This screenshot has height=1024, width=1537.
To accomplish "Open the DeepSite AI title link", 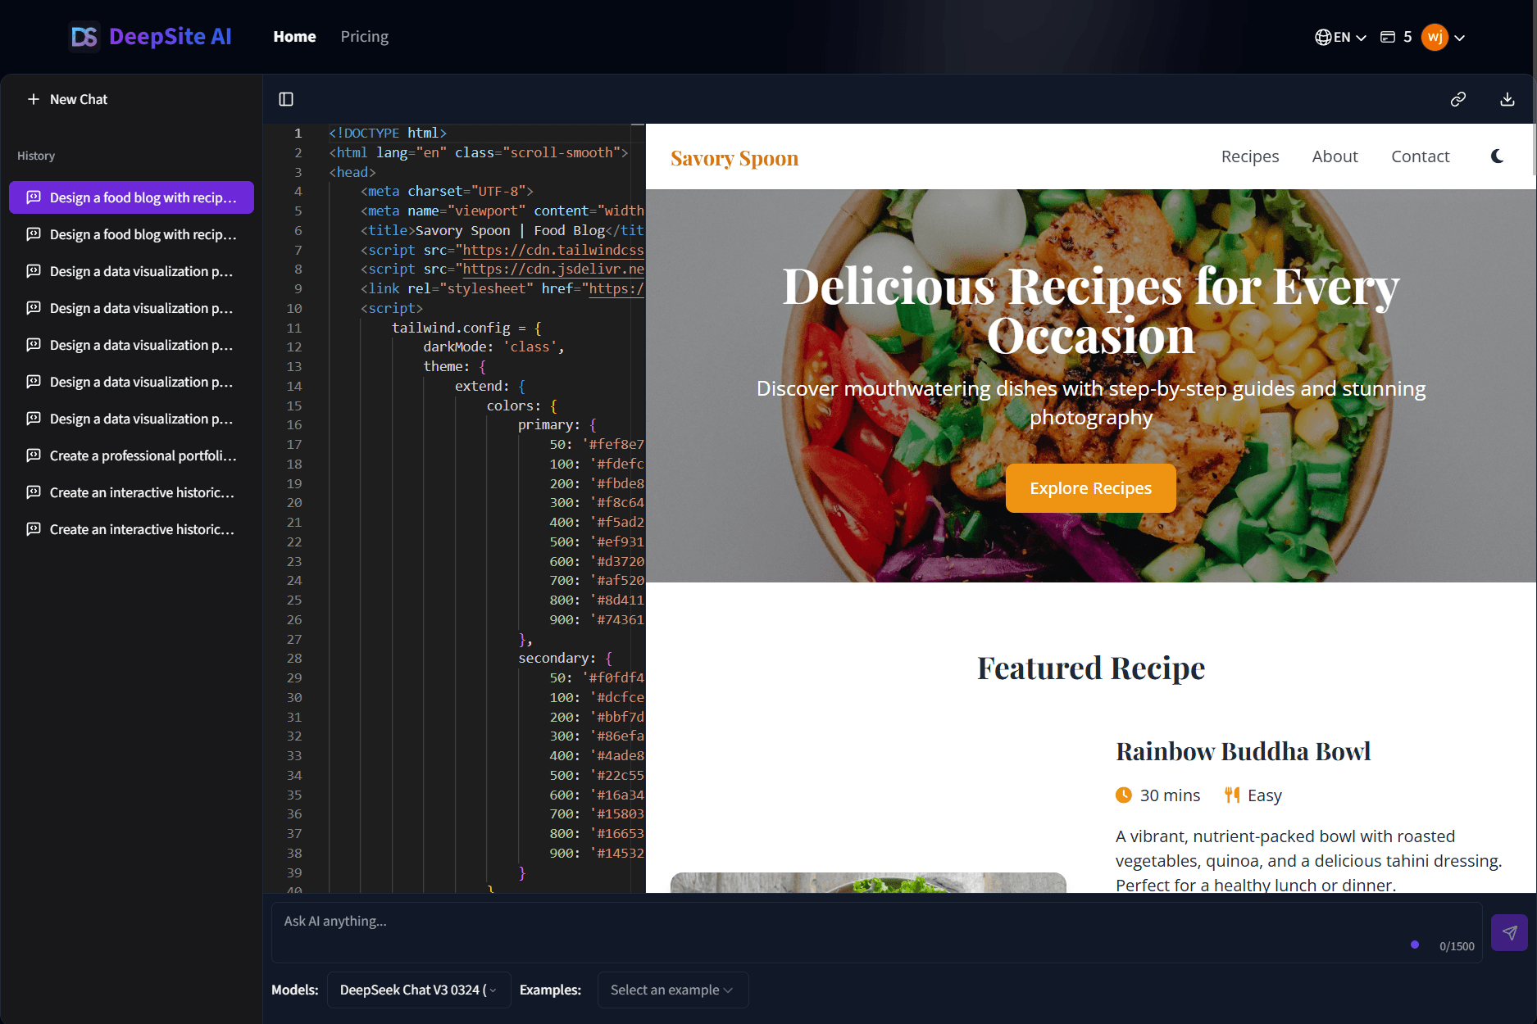I will (171, 37).
